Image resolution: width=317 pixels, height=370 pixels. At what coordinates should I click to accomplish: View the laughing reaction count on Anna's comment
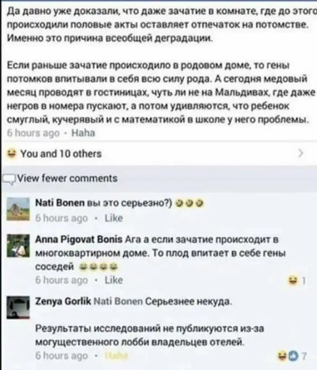297,281
